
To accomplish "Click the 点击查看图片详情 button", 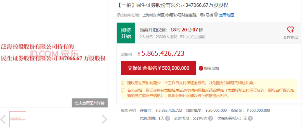I will (89, 103).
